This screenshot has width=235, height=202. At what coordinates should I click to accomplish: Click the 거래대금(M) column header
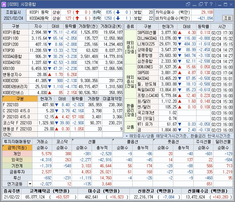111,26
